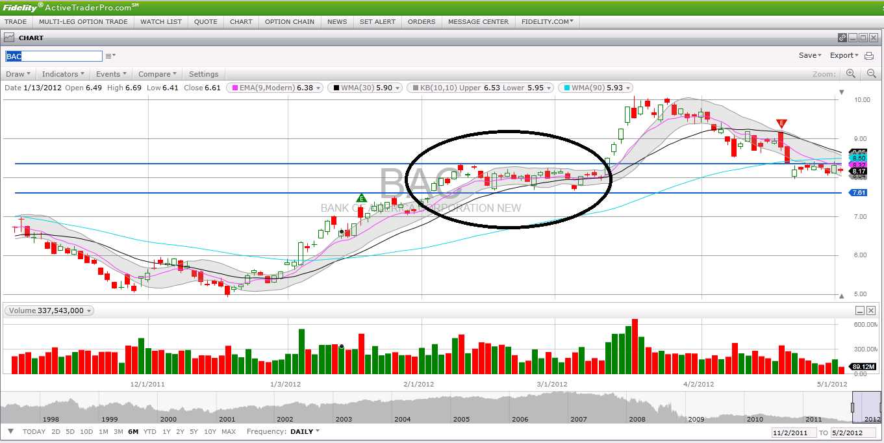Open MESSAGE CENTER
This screenshot has width=884, height=443.
[x=479, y=21]
